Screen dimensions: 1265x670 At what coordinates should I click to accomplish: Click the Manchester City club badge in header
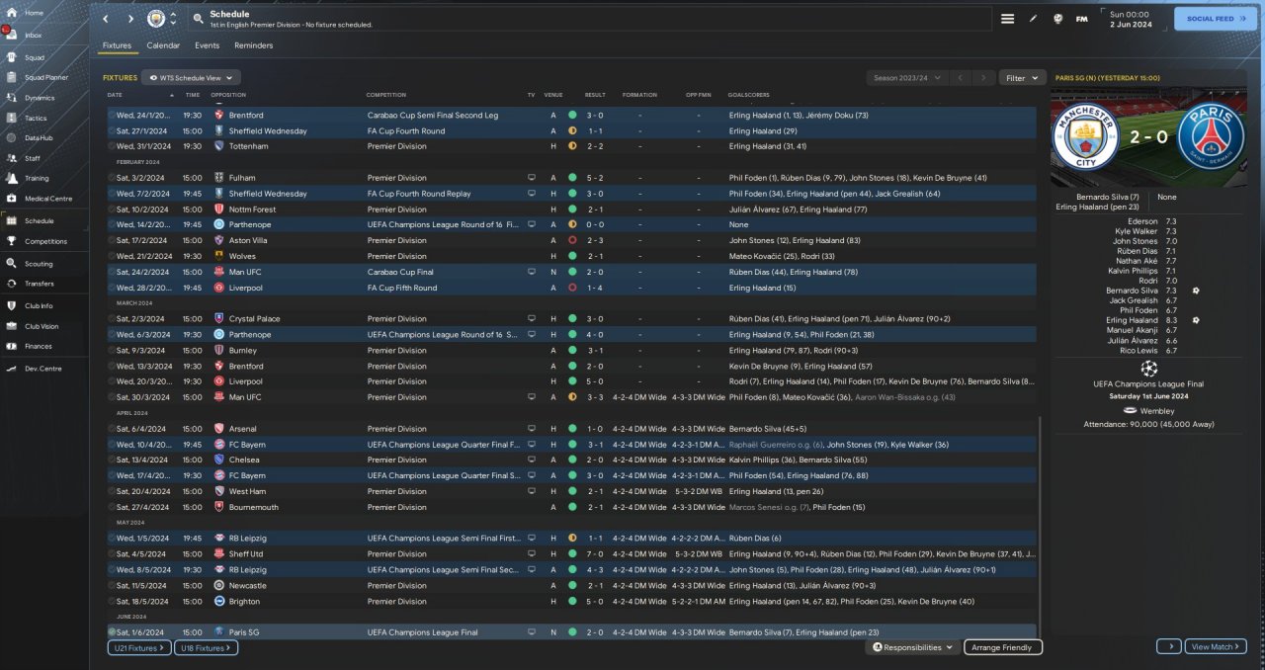[x=155, y=19]
